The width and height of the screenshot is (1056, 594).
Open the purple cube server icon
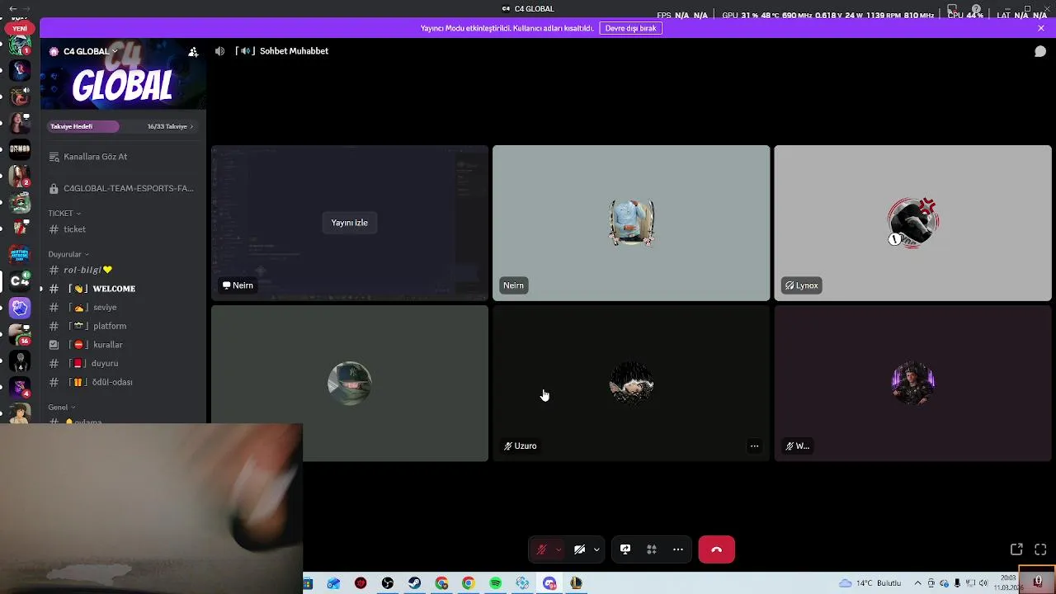pyautogui.click(x=20, y=308)
